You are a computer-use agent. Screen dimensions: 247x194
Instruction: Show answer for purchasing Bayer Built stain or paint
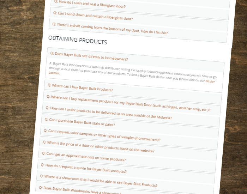[x=80, y=122]
